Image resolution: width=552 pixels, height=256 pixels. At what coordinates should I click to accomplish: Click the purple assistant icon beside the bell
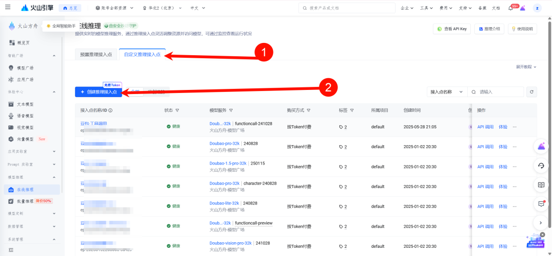click(x=522, y=8)
